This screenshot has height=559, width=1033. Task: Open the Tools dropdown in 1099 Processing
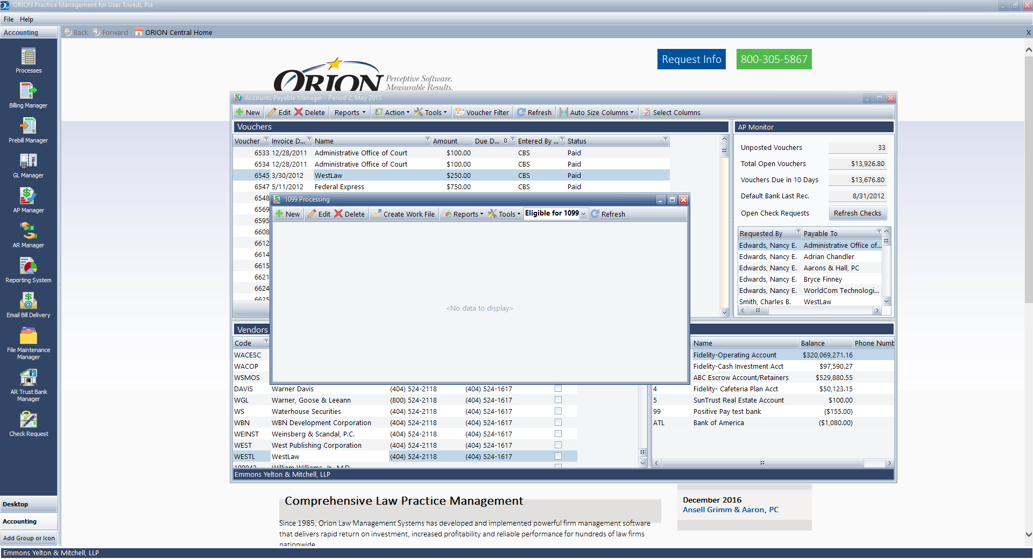coord(504,214)
